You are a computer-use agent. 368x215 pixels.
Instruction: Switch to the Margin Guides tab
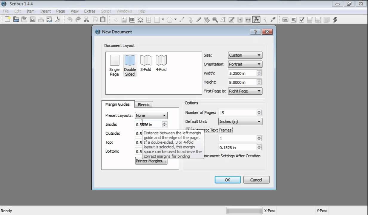[117, 104]
